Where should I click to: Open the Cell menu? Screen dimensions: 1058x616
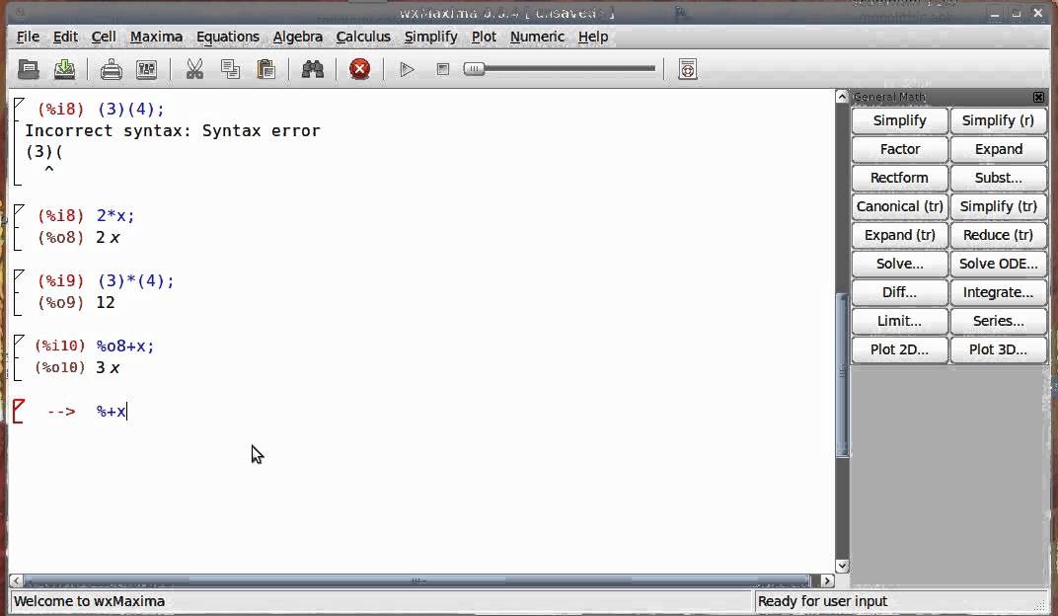click(104, 37)
